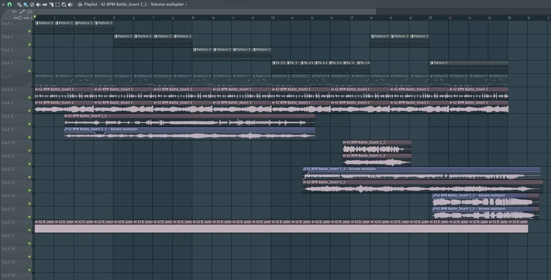551x280 pixels.
Task: Select the Pattern 5 clip on Track 4
Action: click(x=469, y=63)
